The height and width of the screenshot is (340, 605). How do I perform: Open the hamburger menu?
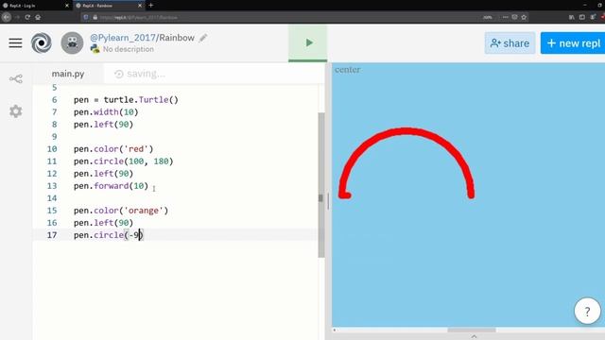point(15,42)
